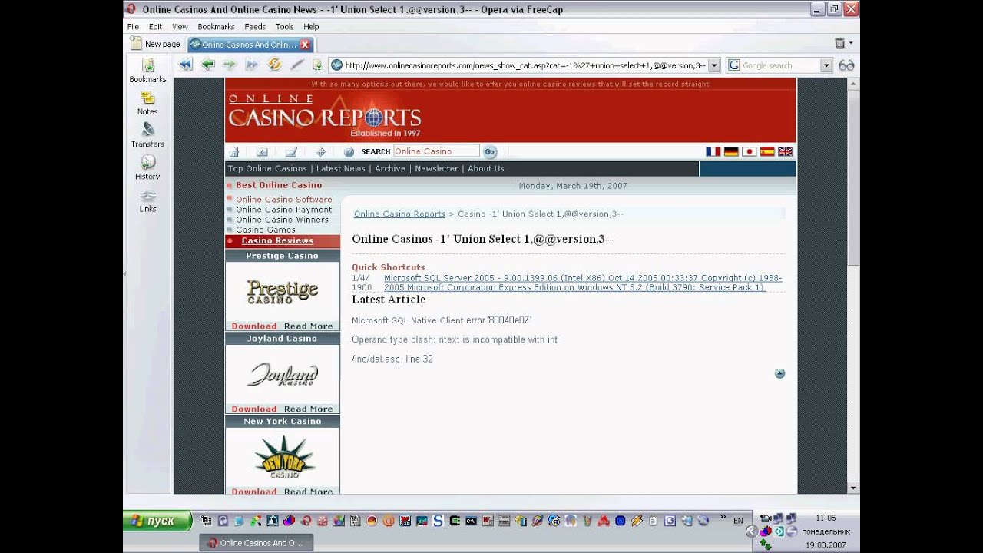Click the binoculars search icon
The image size is (983, 553).
point(846,65)
